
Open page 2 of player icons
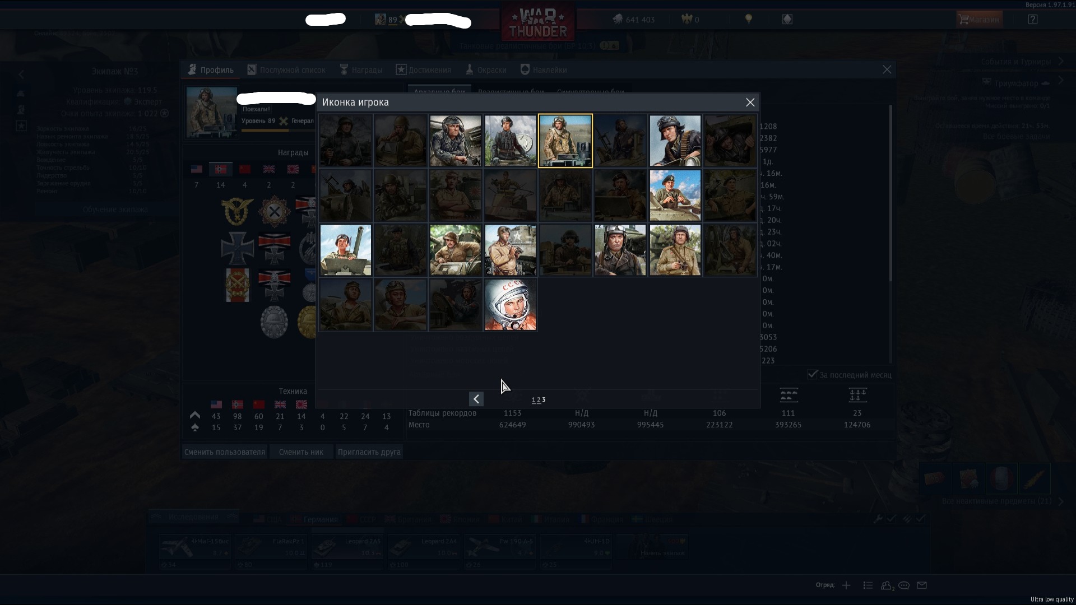539,400
